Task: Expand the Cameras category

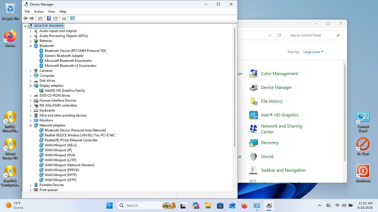Action: (31, 71)
